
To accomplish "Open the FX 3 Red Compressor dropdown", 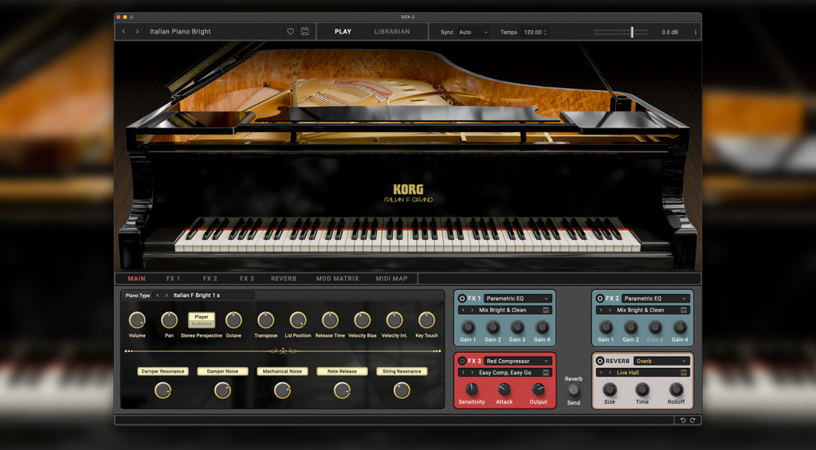I will point(517,361).
